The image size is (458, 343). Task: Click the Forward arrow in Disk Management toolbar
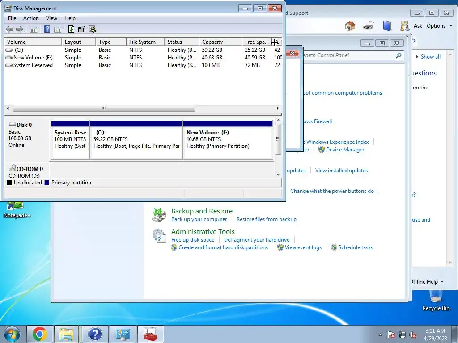20,29
